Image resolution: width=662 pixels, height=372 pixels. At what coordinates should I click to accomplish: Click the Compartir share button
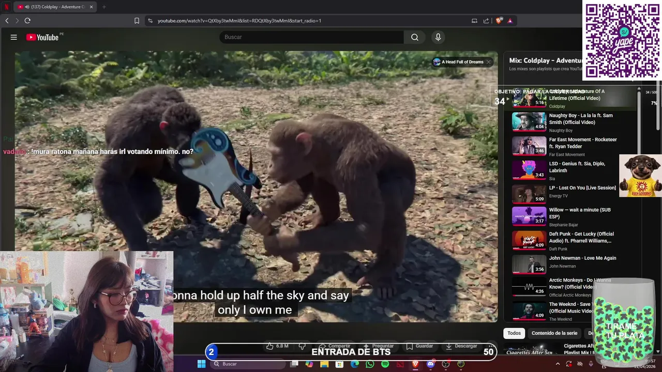point(334,346)
